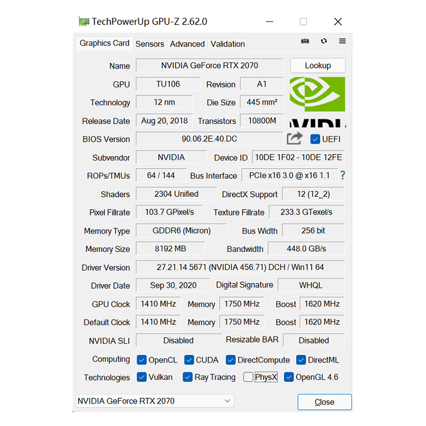Viewport: 426px width, 426px height.
Task: Click the Subvendor field showing NVIDIA
Action: coord(171,157)
